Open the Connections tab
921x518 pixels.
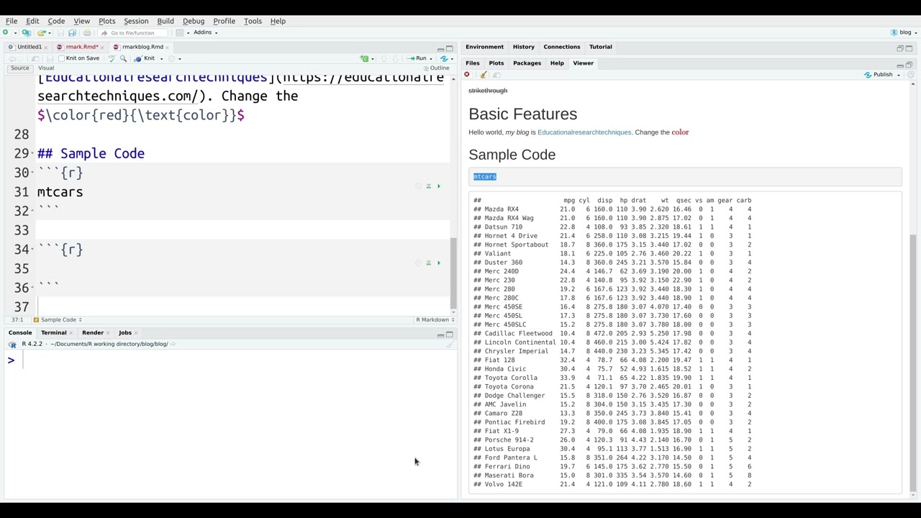pyautogui.click(x=561, y=47)
